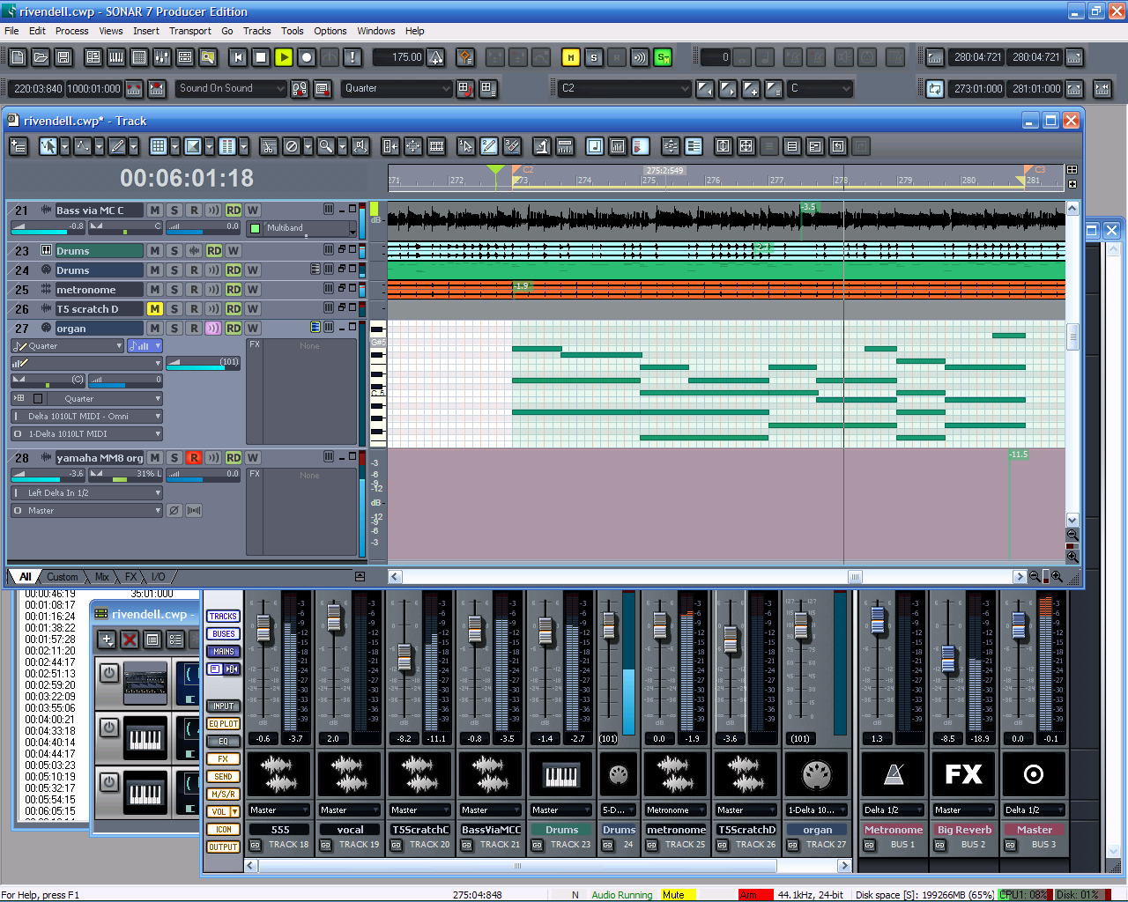Select the Mute tool circle-slash icon
Image resolution: width=1128 pixels, height=902 pixels.
292,146
